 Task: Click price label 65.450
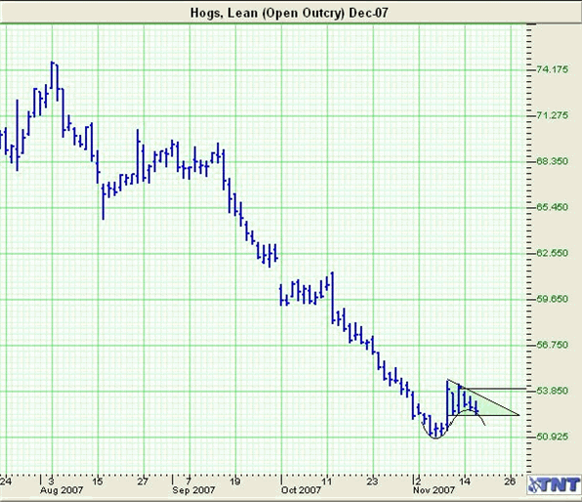(553, 207)
